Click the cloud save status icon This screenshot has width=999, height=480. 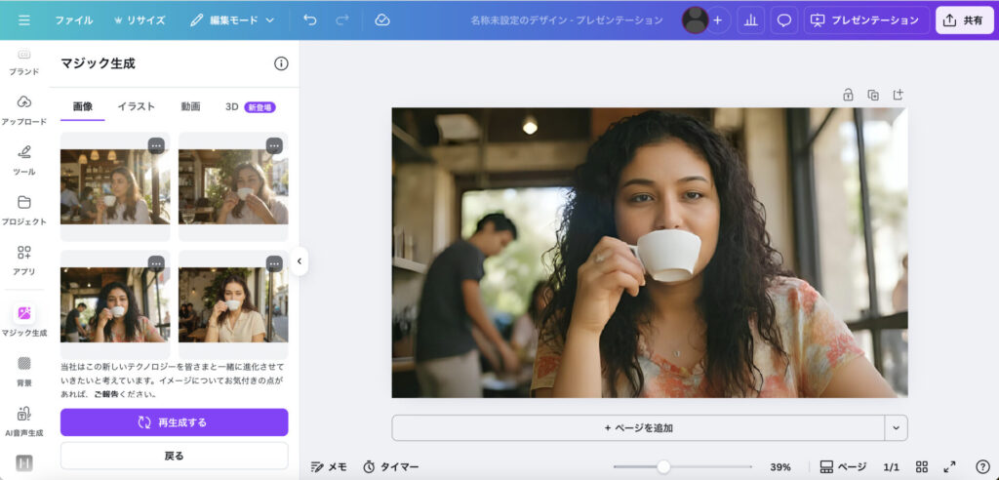(x=382, y=20)
